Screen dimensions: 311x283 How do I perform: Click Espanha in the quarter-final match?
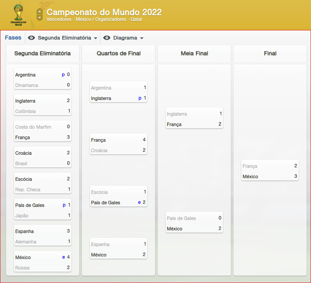pos(100,244)
